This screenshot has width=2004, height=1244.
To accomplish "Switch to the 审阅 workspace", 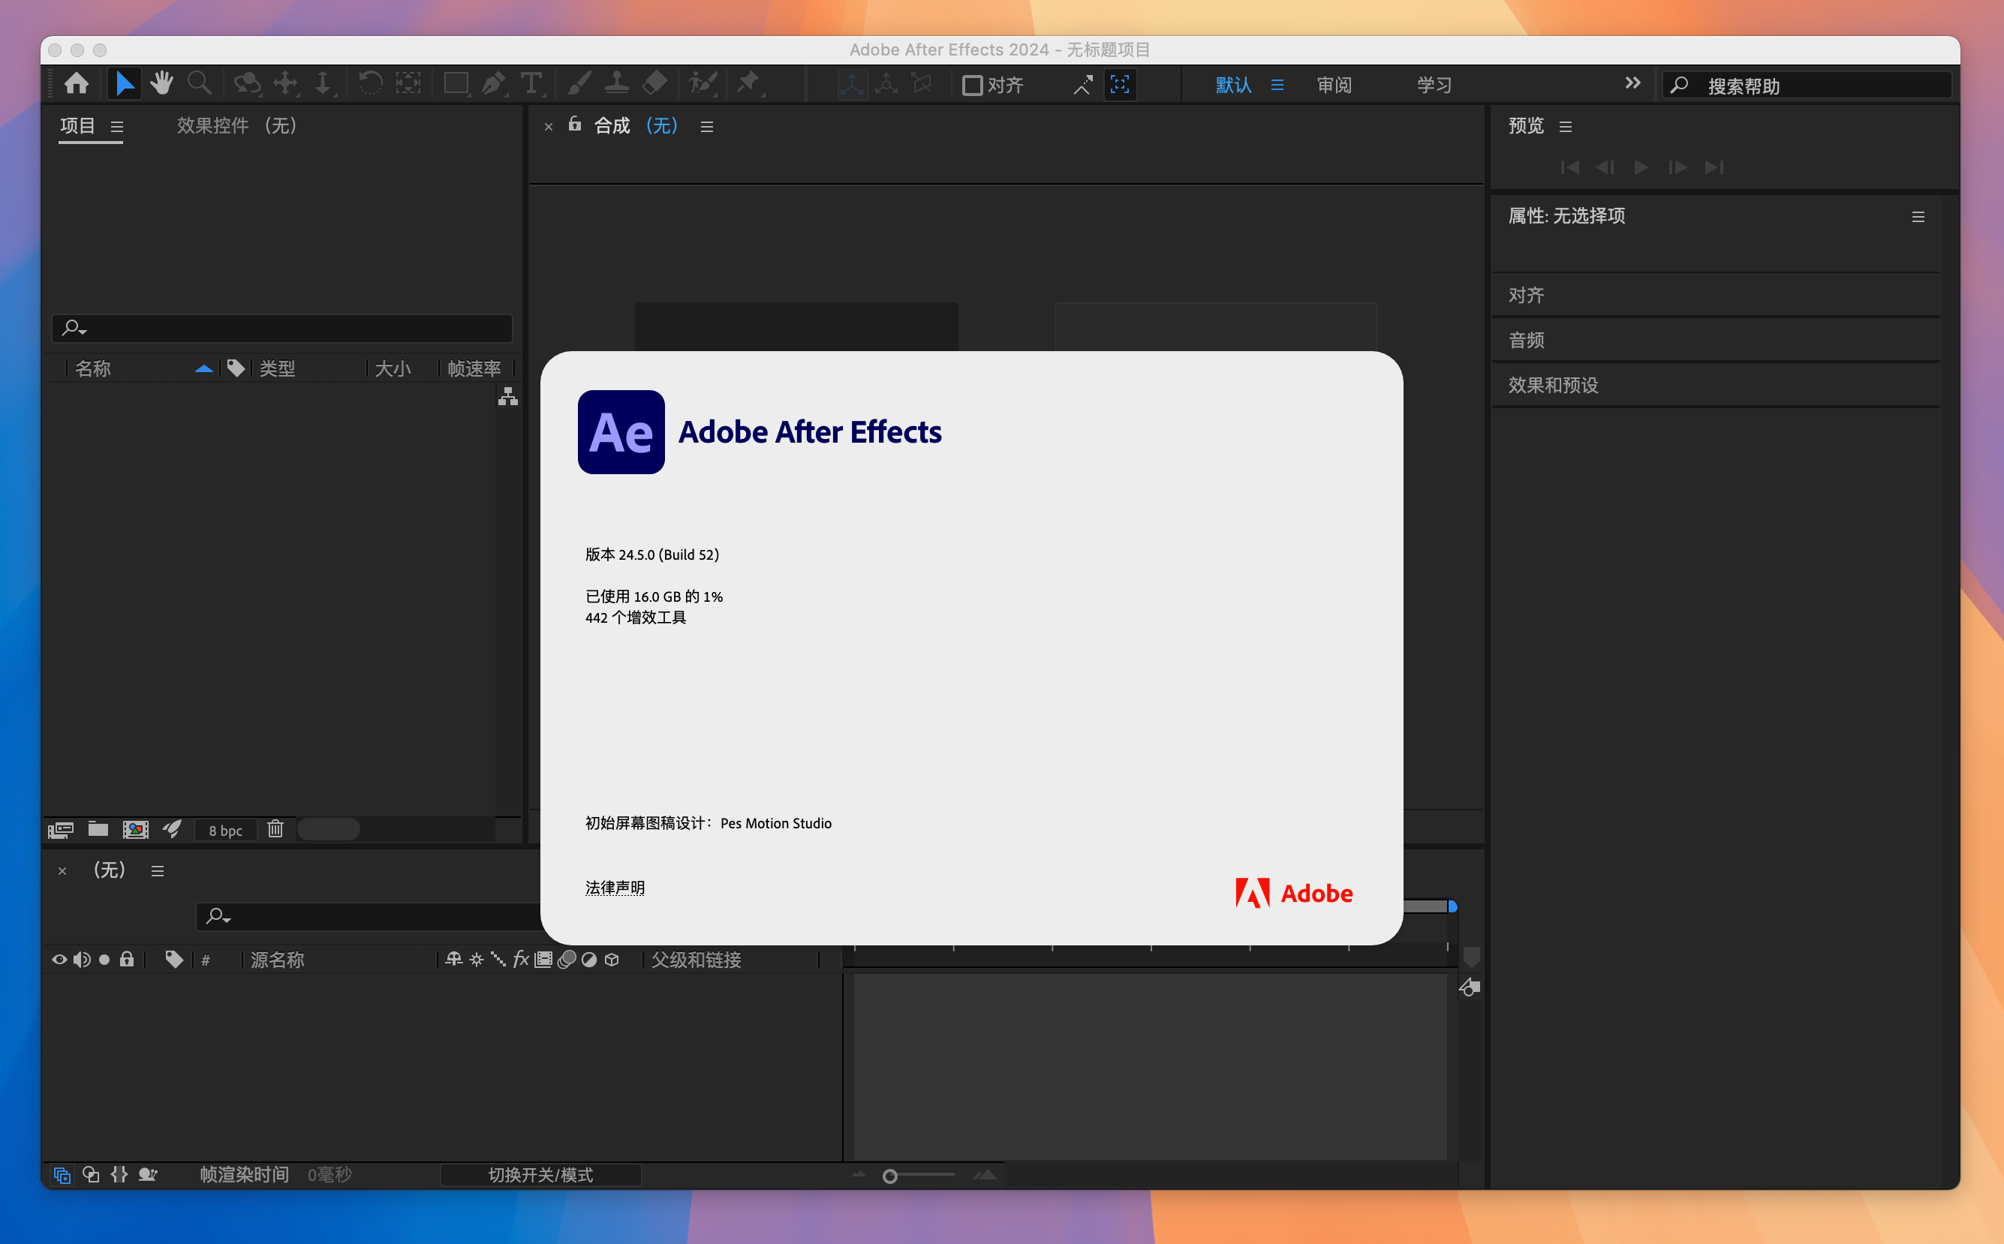I will click(1334, 85).
